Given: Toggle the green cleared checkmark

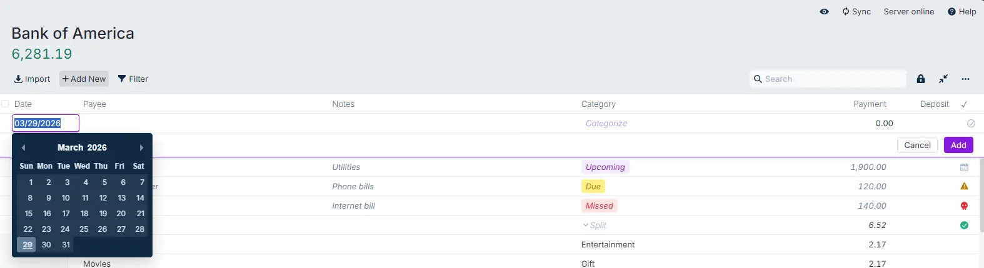Looking at the screenshot, I should tap(964, 225).
